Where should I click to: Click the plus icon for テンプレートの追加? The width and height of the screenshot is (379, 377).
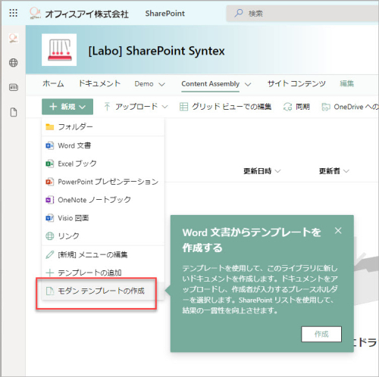(50, 273)
